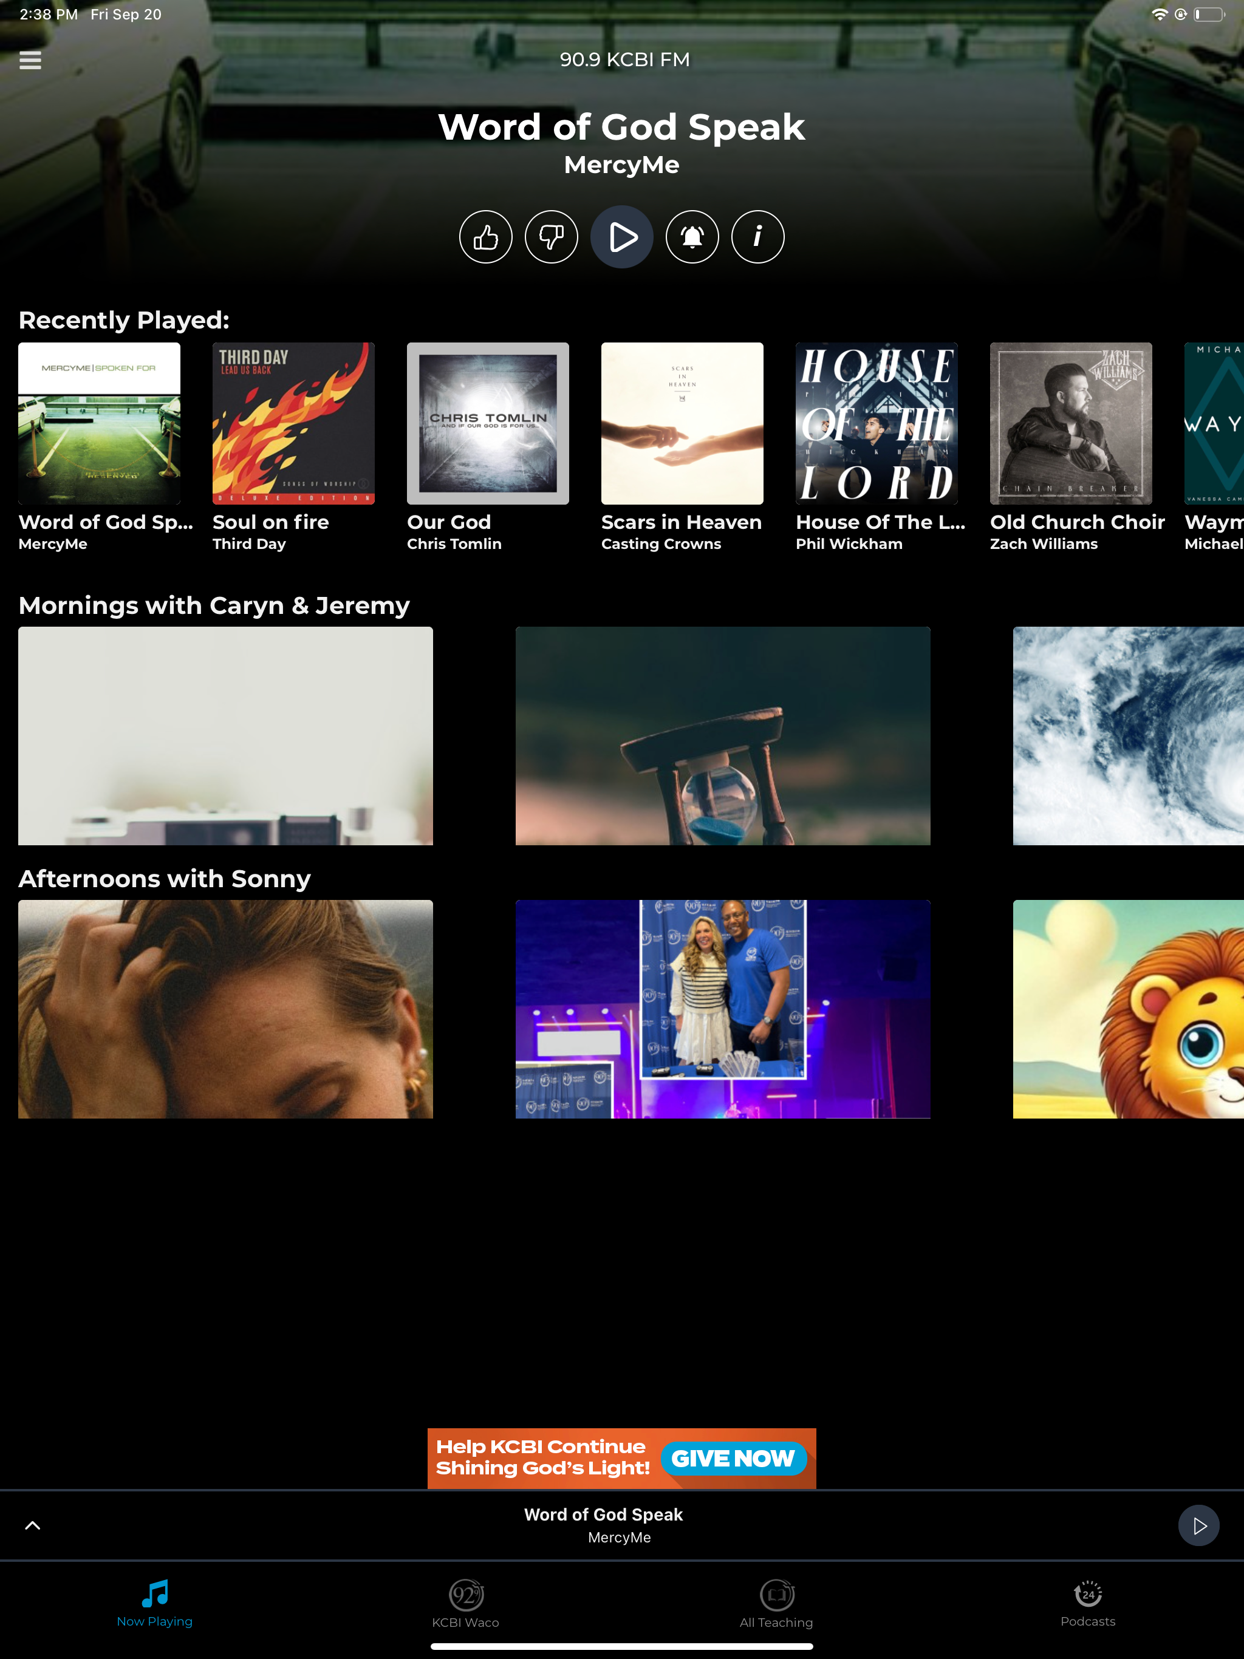Open the hamburger menu
The height and width of the screenshot is (1659, 1244).
[x=30, y=60]
